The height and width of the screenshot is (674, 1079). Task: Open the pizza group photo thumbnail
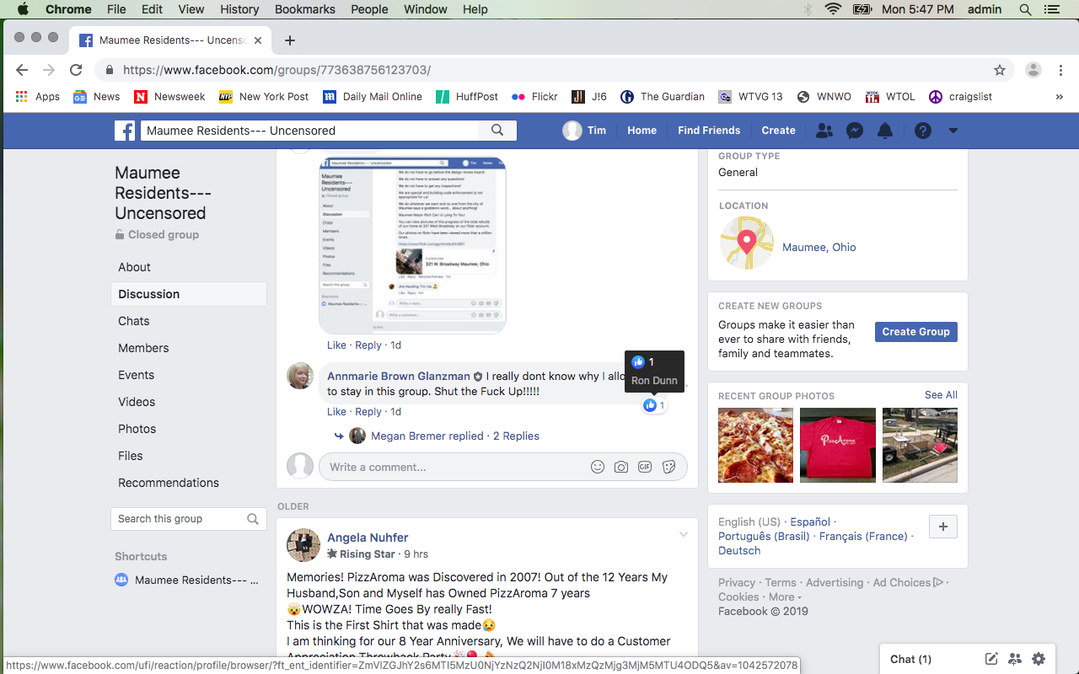(755, 445)
